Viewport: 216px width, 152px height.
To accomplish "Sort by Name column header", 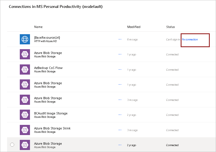I will (x=38, y=27).
